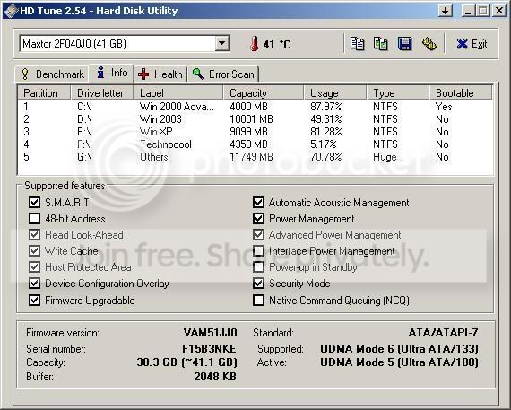Click the UDMA Mode 5 active value
Screen dimensions: 511x410
(399, 362)
